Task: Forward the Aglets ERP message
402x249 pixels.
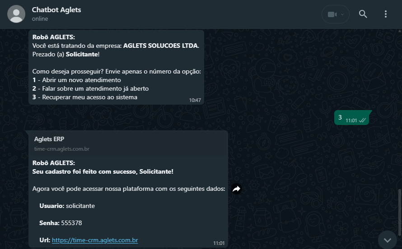Action: coord(236,189)
